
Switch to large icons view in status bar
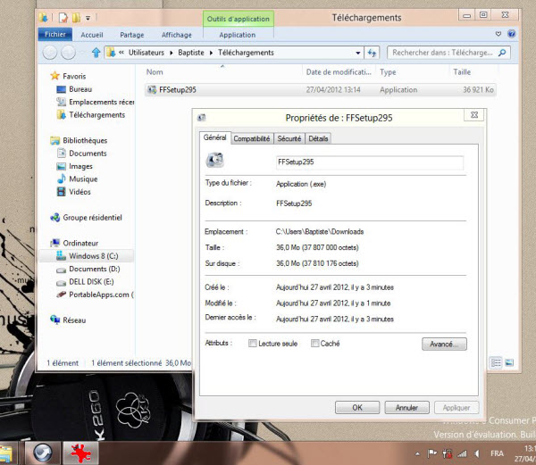tap(509, 362)
